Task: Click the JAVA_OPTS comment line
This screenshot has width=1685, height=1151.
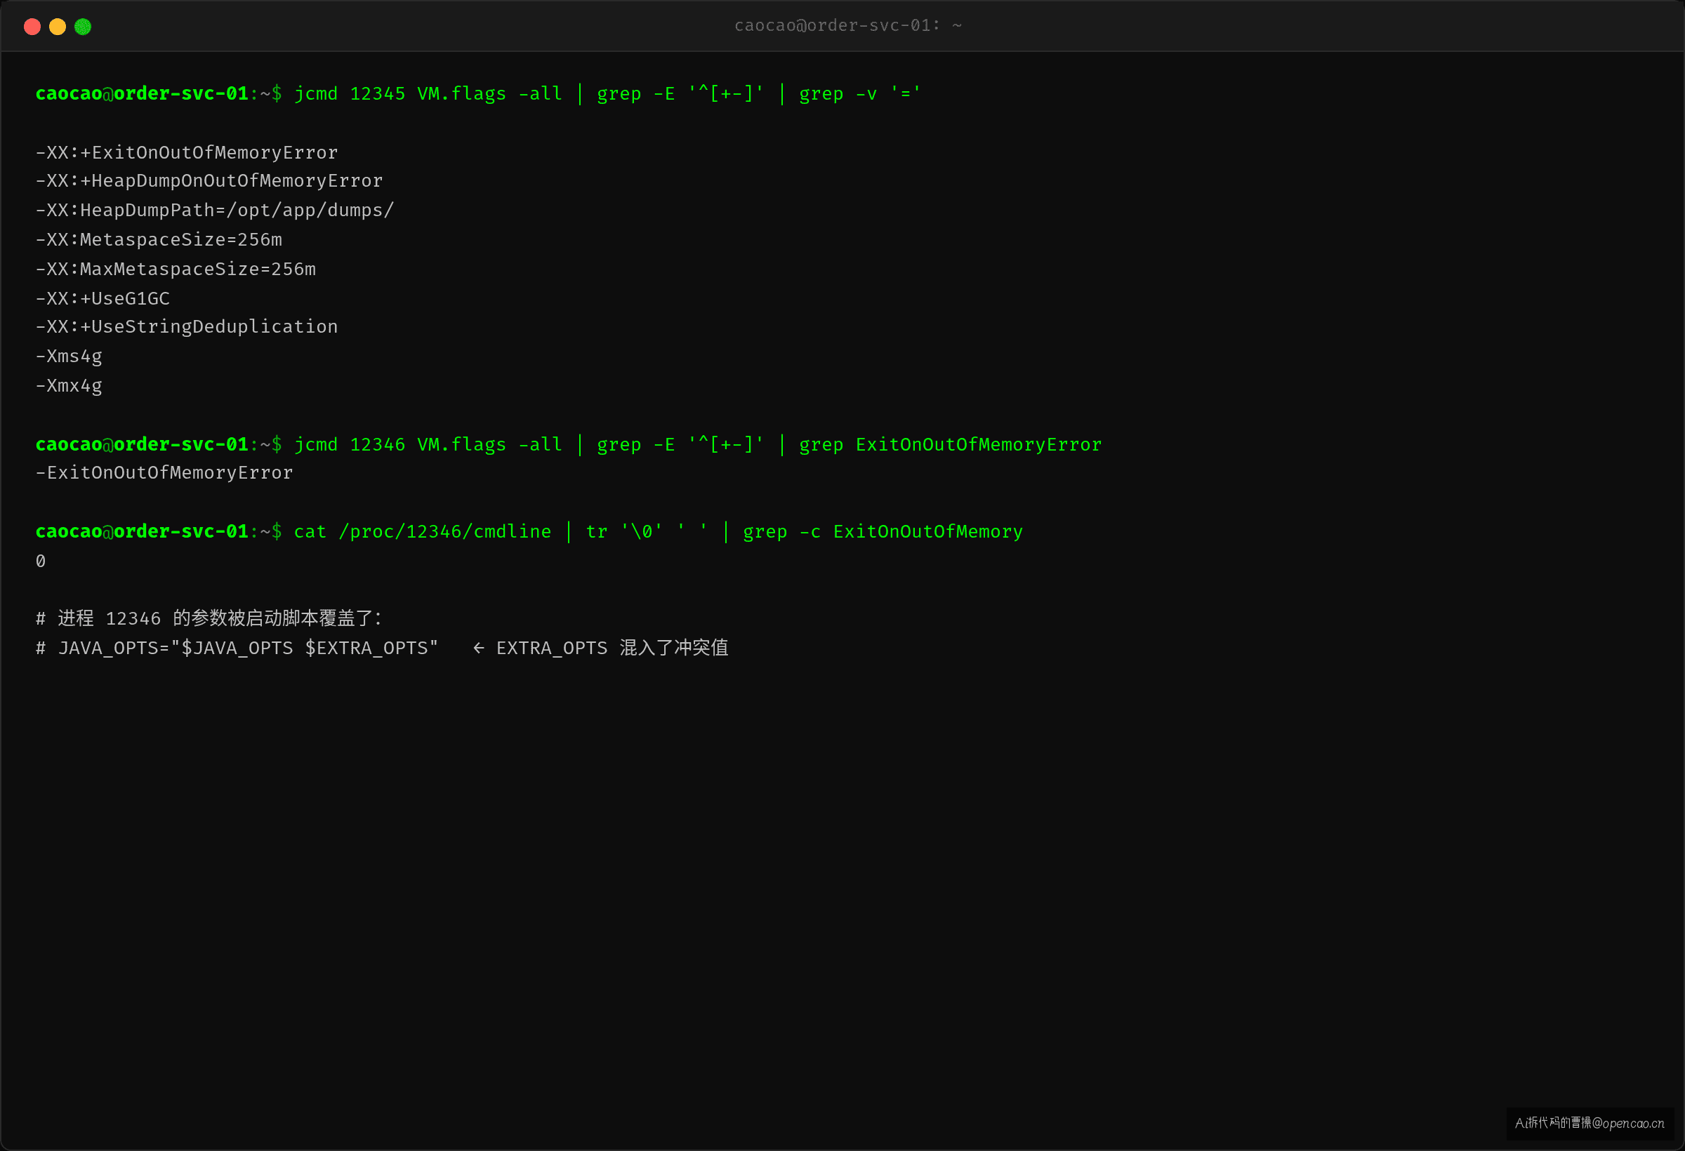Action: point(381,648)
